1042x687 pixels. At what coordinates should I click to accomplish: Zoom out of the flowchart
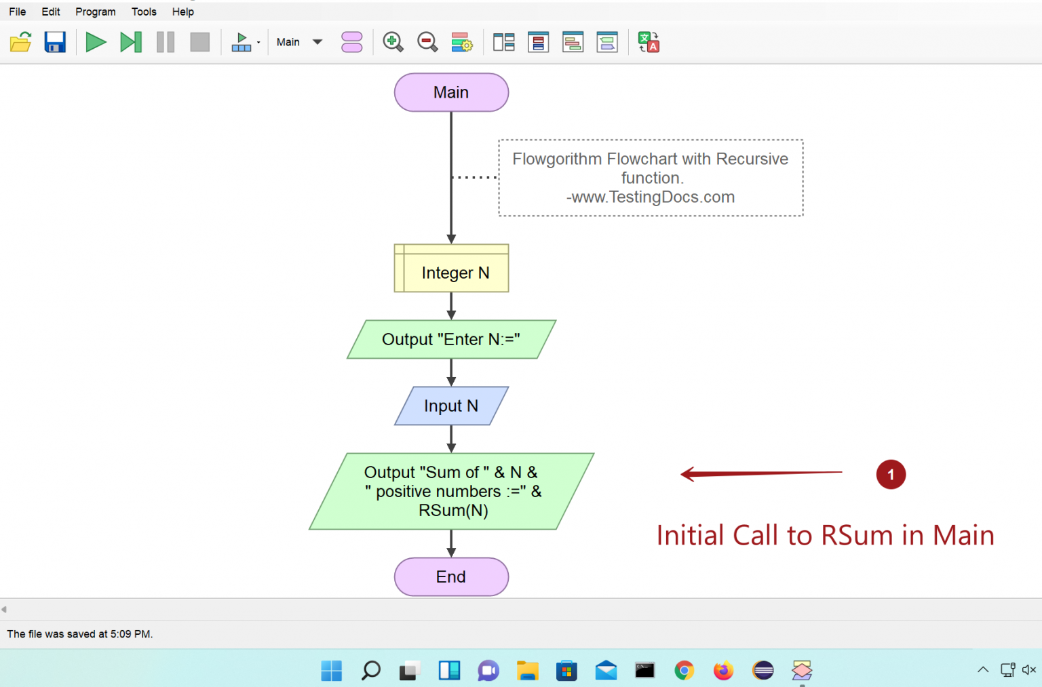[427, 42]
